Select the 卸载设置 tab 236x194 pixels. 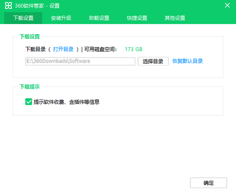[99, 18]
